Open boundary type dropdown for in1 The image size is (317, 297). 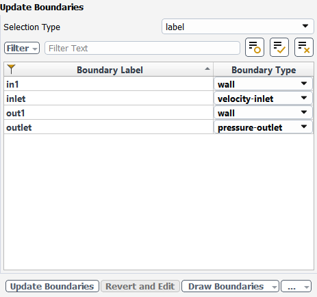pyautogui.click(x=263, y=84)
